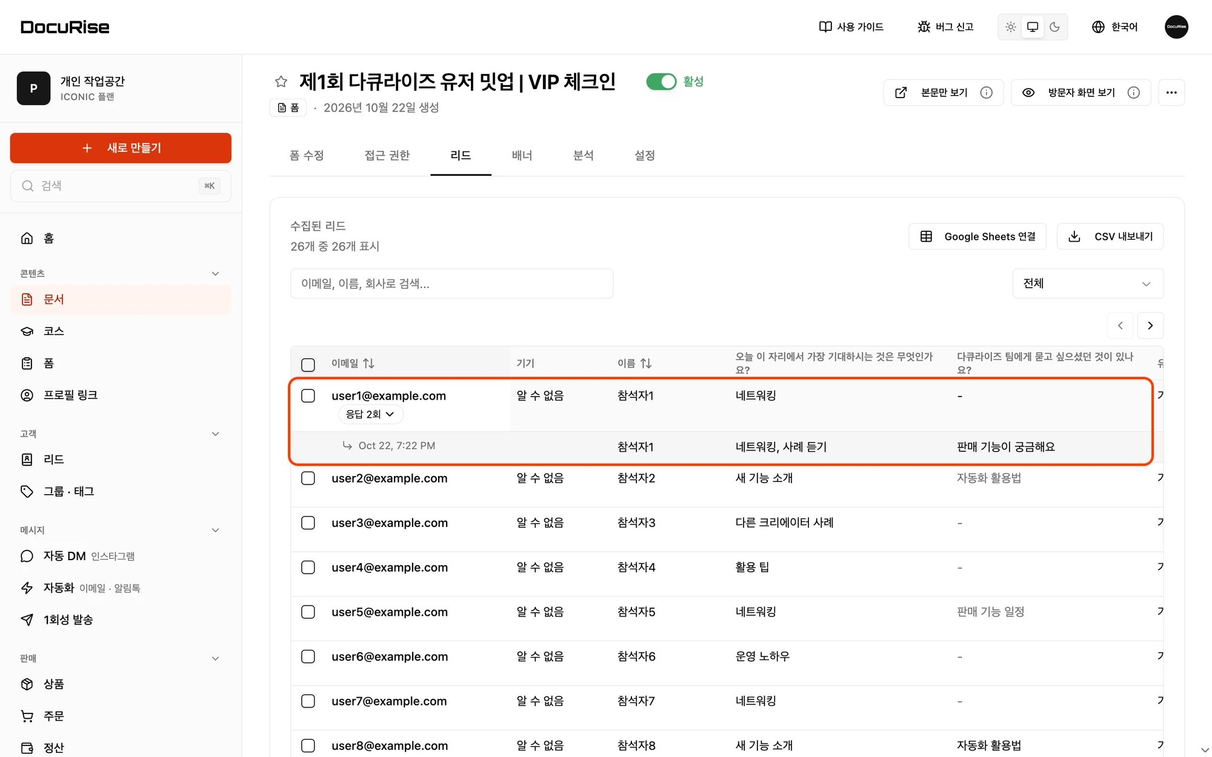Check the user3@example.com row
The image size is (1212, 757).
(x=308, y=523)
